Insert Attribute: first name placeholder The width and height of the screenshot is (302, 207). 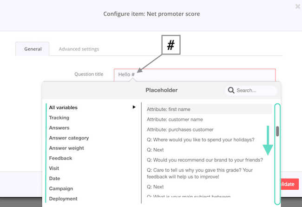coord(210,109)
